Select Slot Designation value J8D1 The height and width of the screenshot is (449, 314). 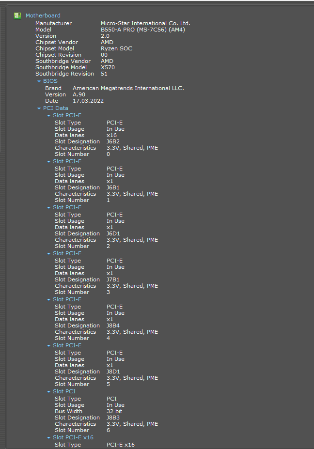pyautogui.click(x=113, y=372)
